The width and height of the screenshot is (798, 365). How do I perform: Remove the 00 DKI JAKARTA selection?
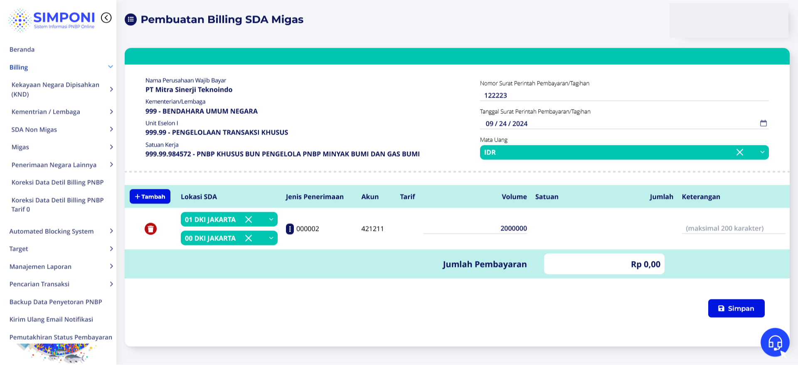pos(249,238)
